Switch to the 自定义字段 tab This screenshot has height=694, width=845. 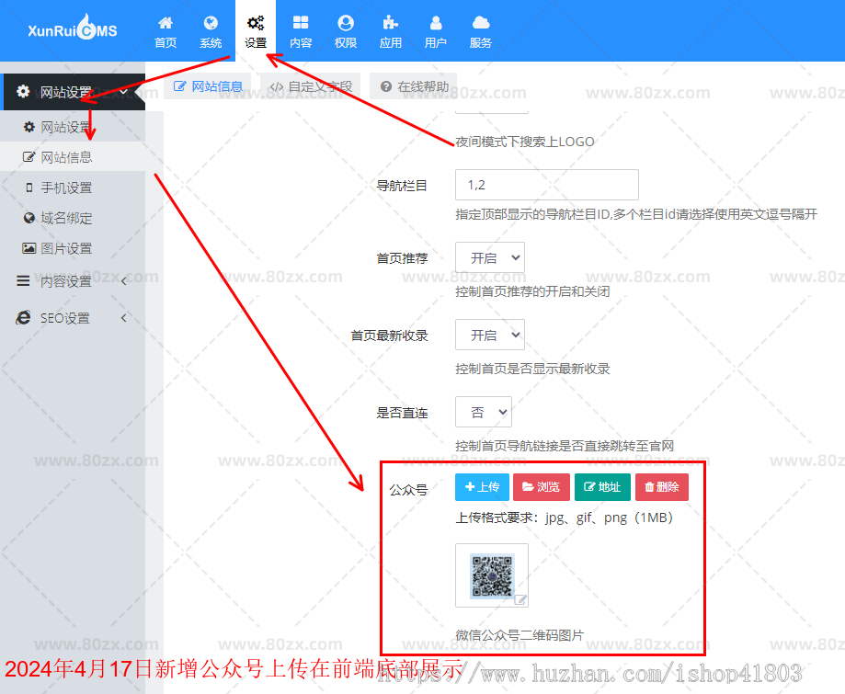pyautogui.click(x=310, y=86)
